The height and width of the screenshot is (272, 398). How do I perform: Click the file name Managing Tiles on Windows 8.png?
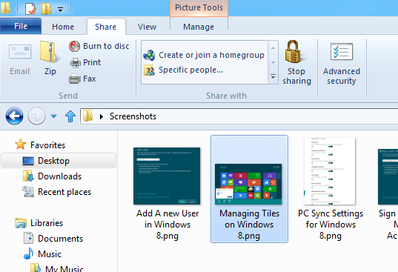249,225
